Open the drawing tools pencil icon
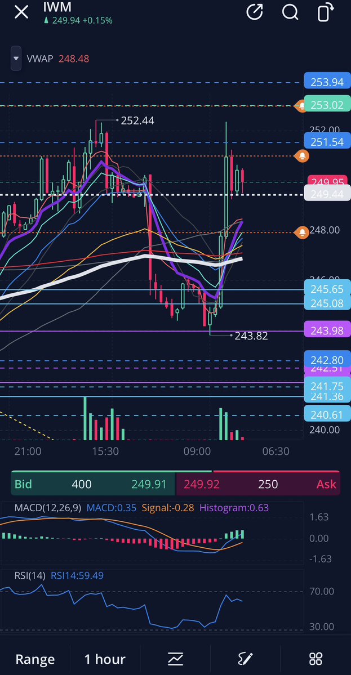 click(246, 659)
